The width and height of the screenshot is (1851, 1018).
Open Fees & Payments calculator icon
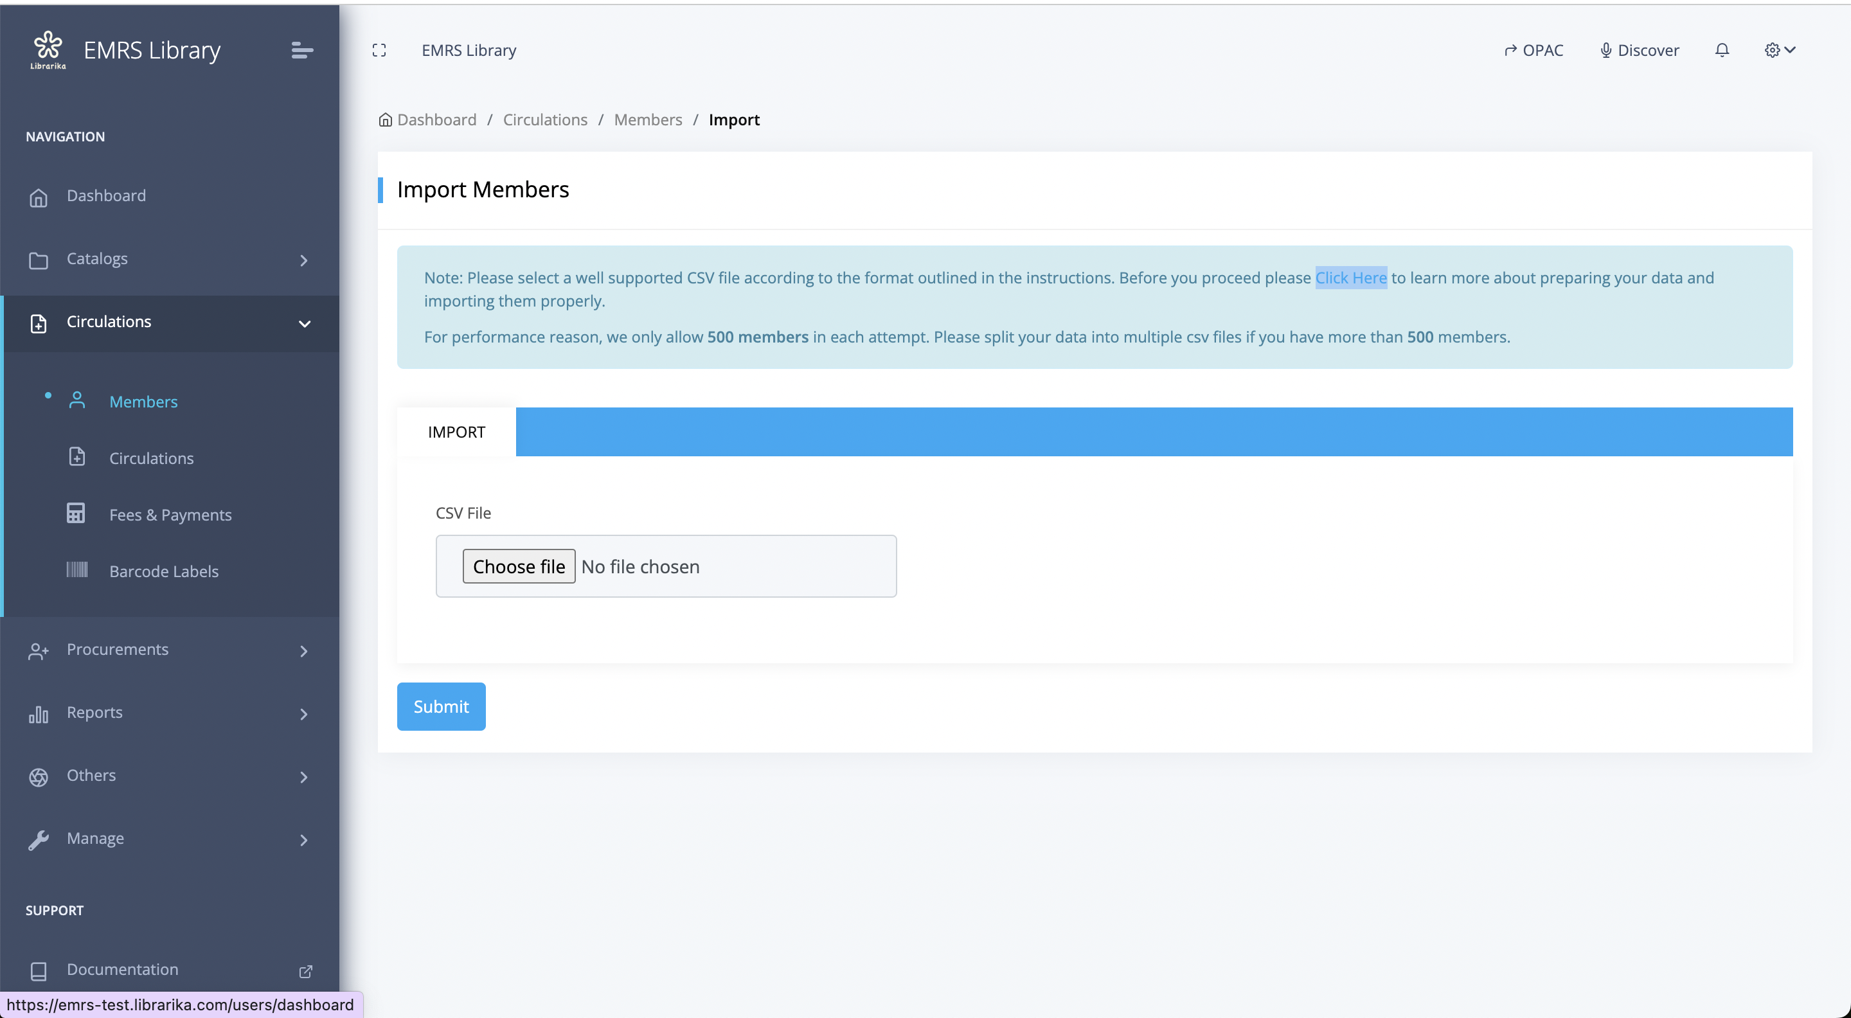(76, 513)
